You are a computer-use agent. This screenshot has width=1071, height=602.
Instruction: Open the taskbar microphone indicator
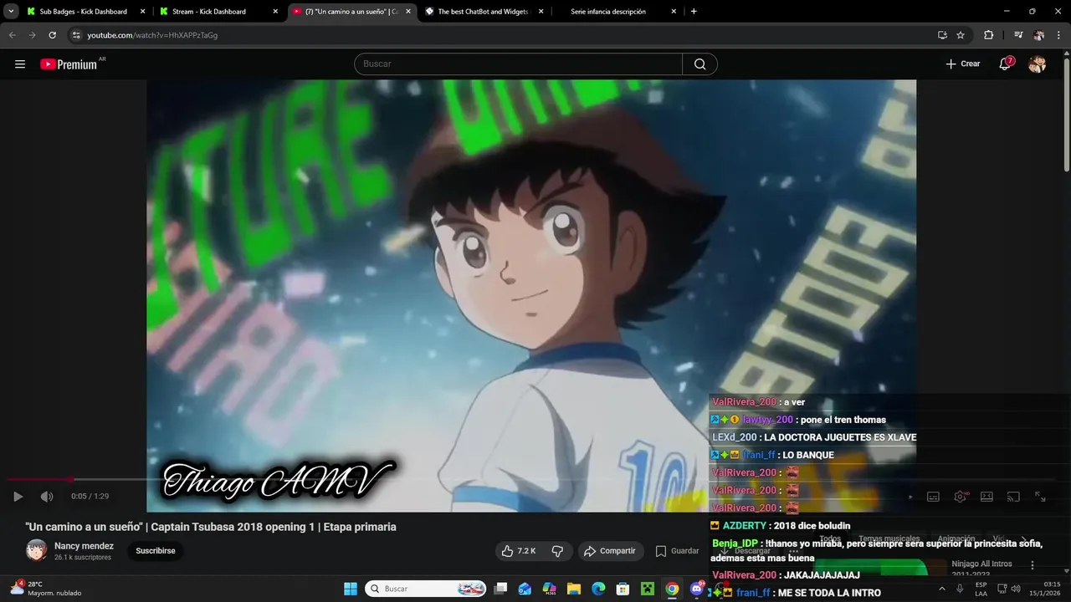coord(960,589)
